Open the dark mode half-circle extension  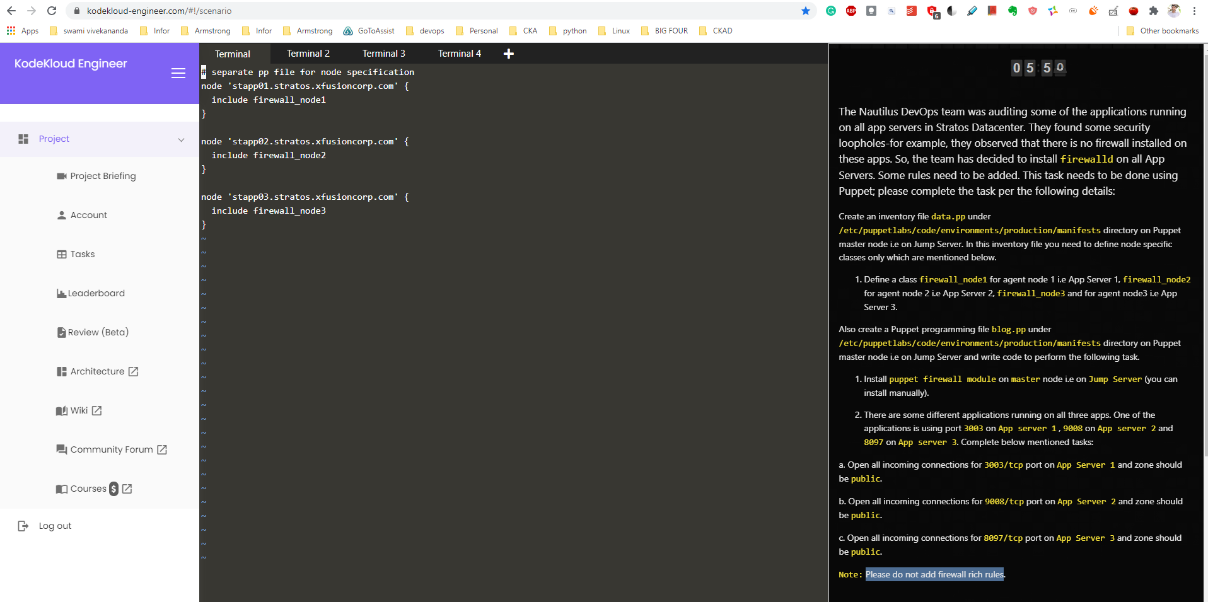pos(952,11)
